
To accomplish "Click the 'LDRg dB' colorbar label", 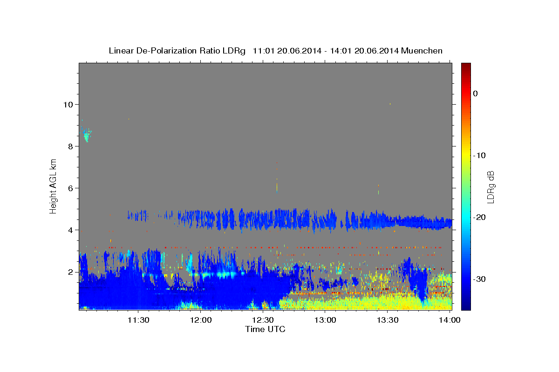I will [490, 186].
